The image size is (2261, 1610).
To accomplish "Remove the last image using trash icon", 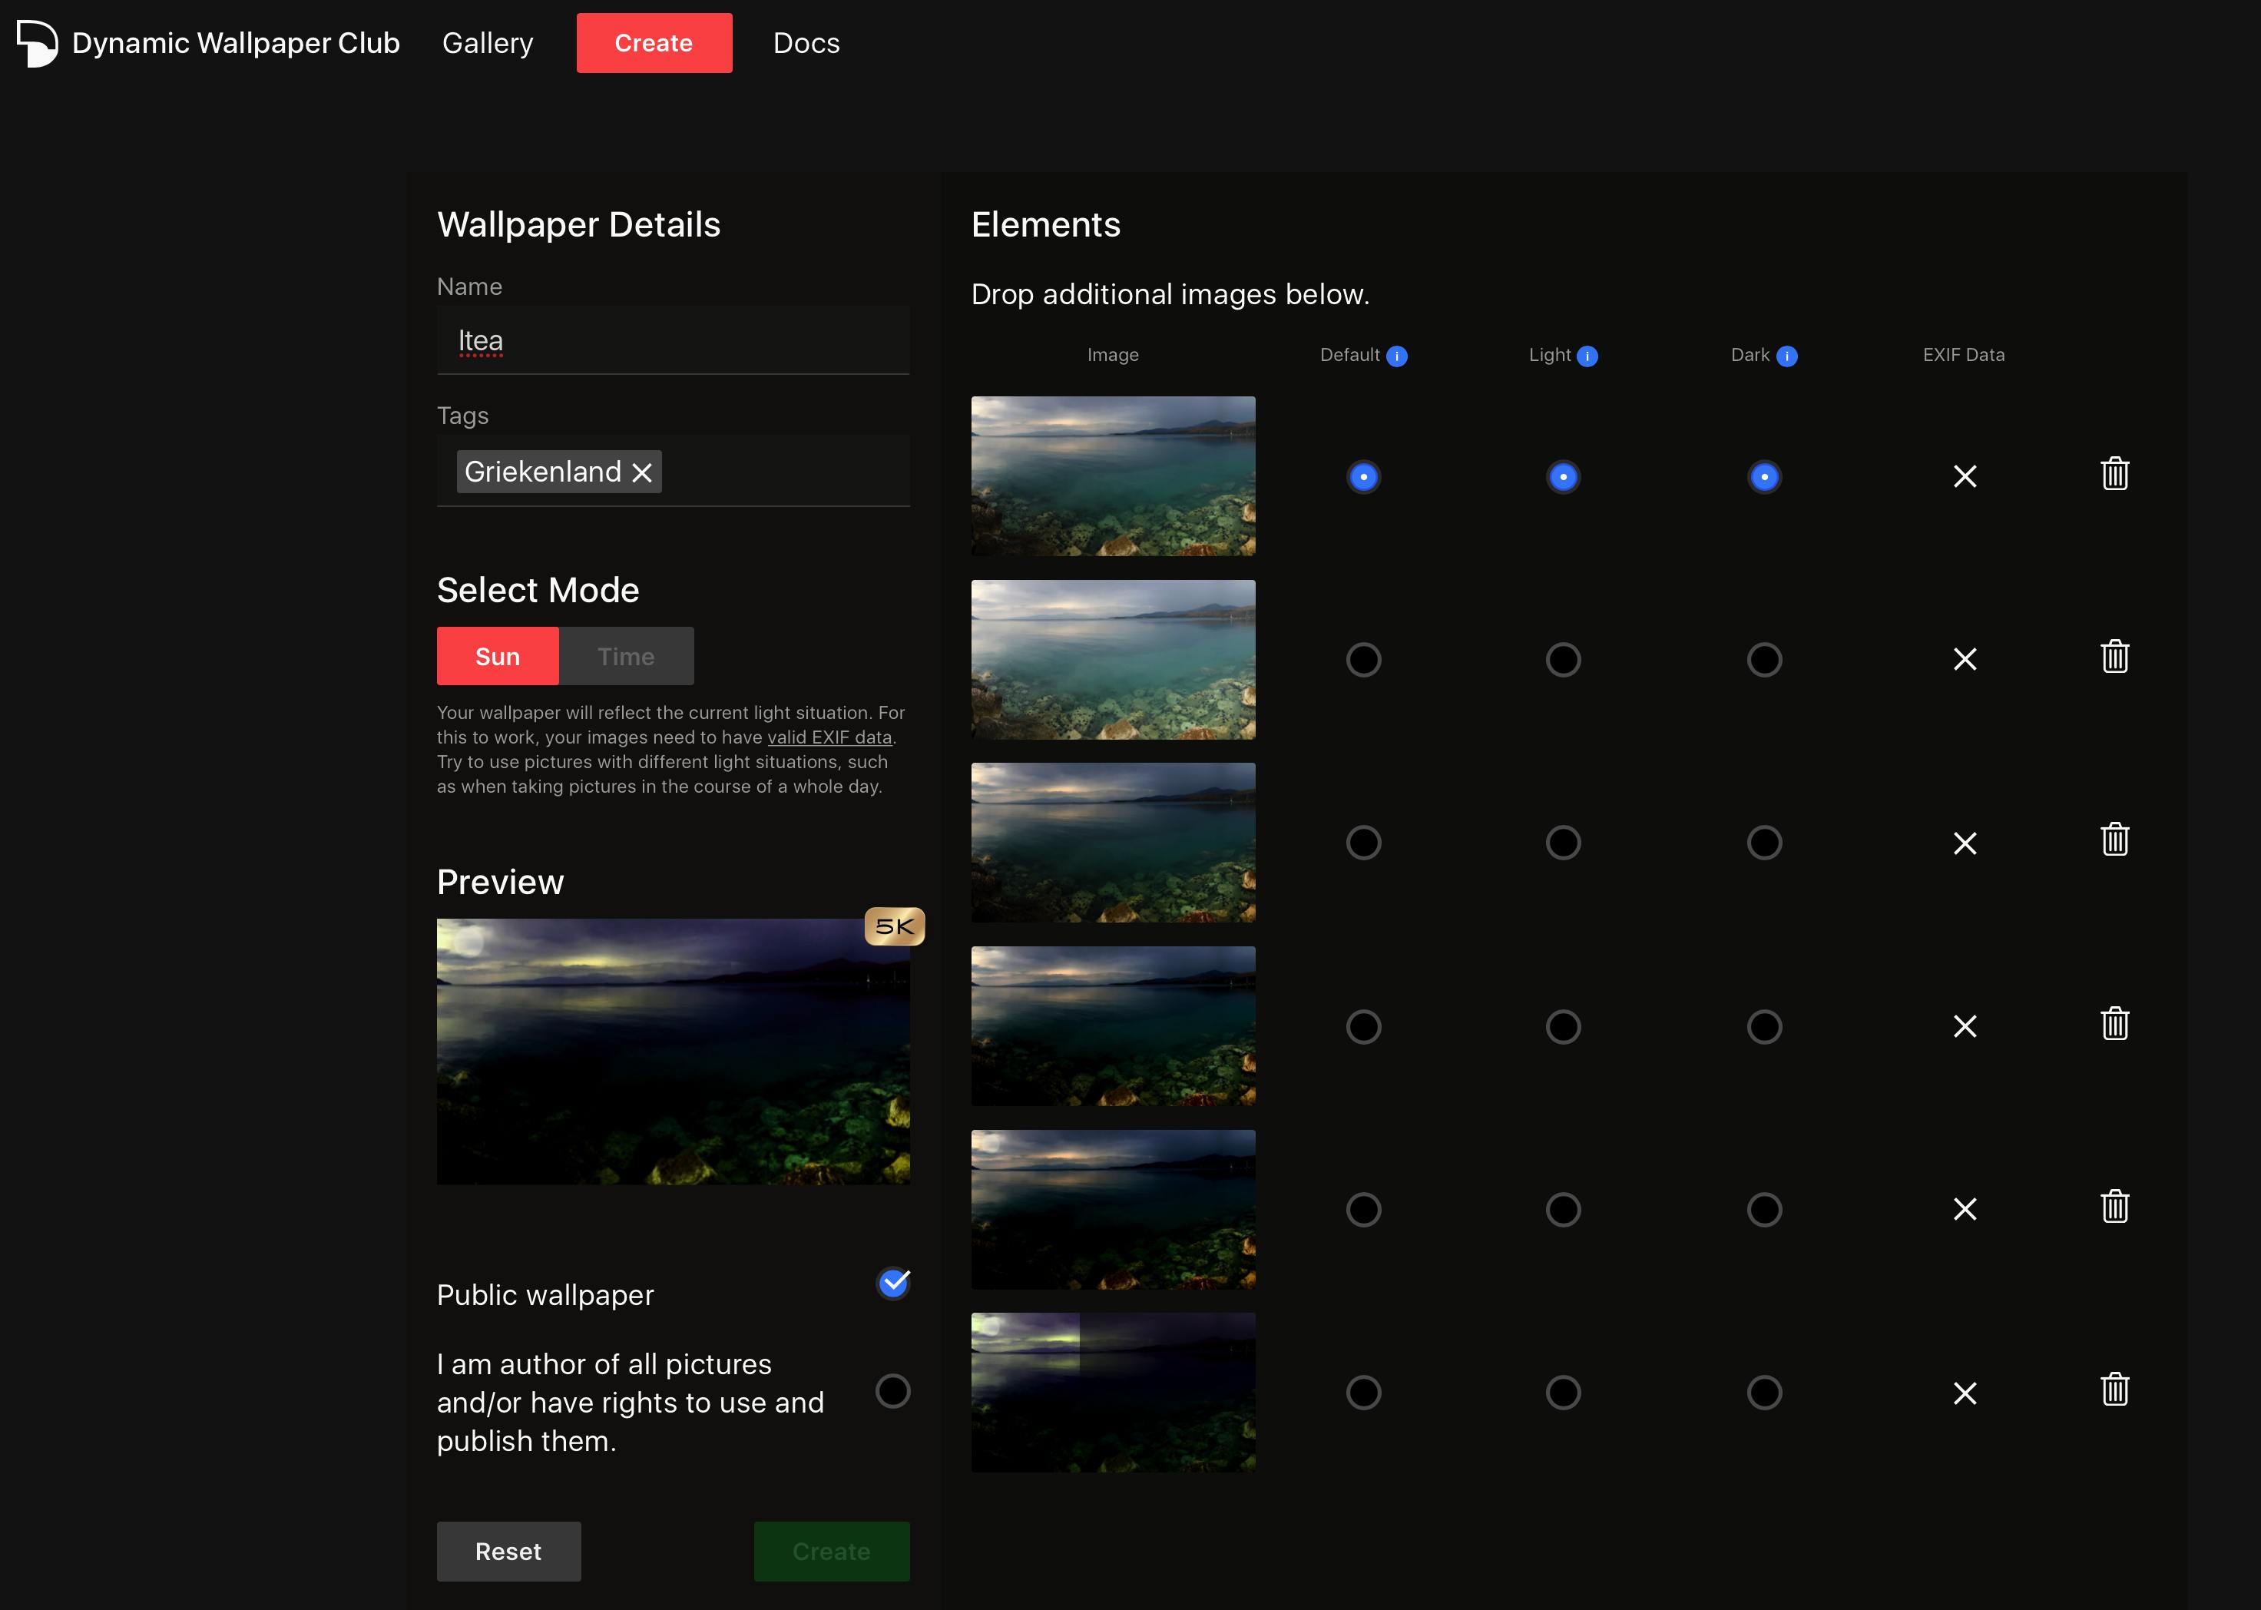I will coord(2114,1390).
